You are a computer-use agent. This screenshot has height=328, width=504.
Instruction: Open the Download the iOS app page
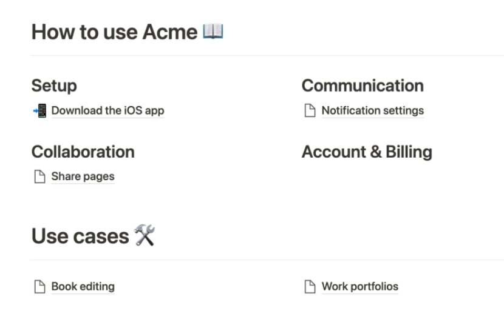[107, 111]
